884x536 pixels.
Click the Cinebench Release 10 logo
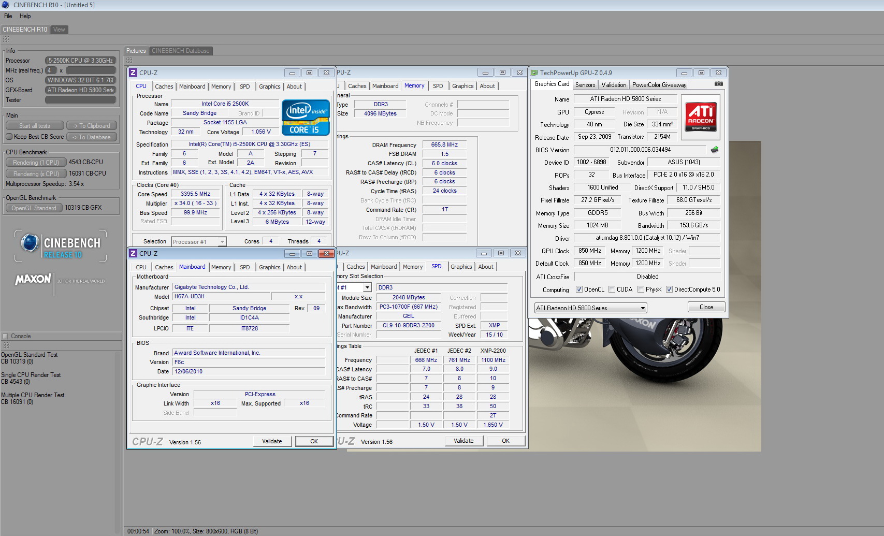61,246
